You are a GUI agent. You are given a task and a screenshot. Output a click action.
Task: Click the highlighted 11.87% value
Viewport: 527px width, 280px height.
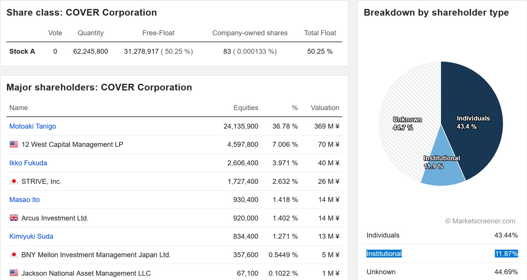[506, 254]
